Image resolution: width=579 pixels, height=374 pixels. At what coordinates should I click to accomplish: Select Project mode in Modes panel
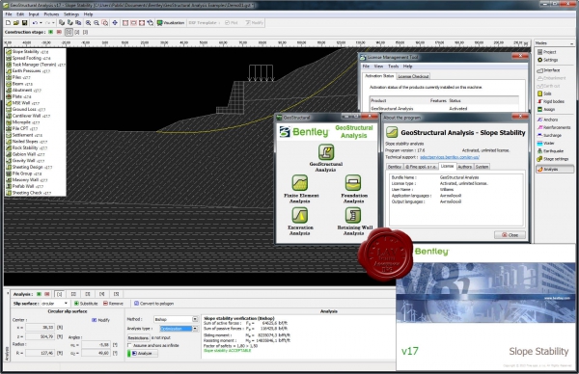coord(547,52)
